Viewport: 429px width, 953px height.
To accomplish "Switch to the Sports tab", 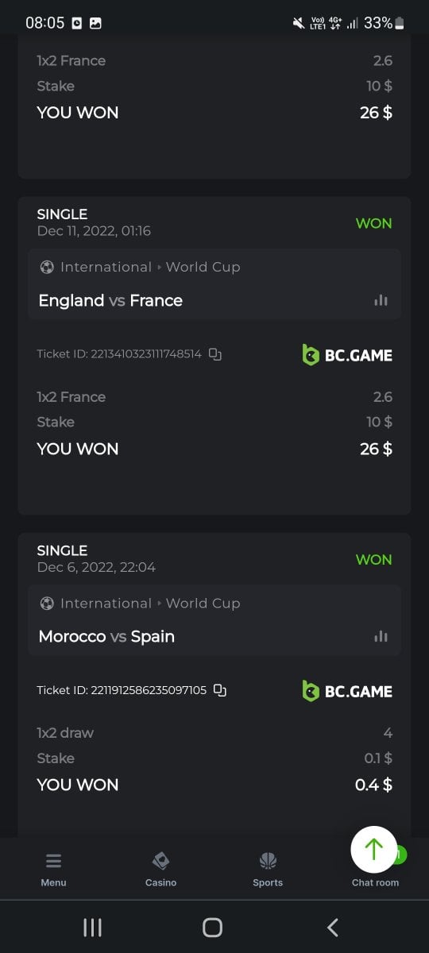I will pos(268,869).
